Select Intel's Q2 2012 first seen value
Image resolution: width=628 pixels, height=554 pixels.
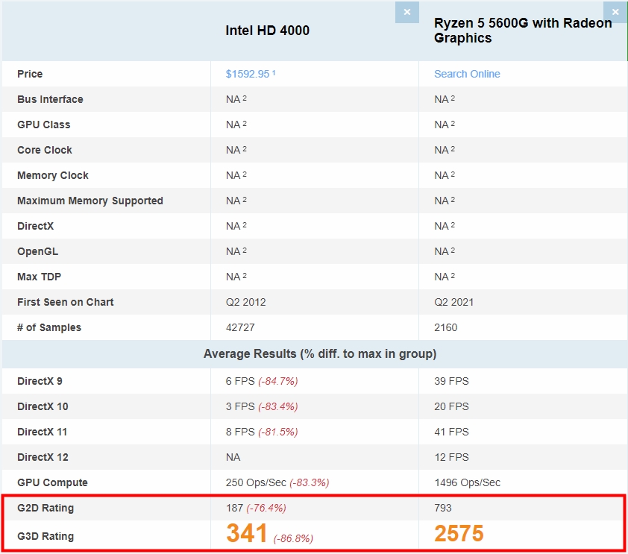click(245, 302)
